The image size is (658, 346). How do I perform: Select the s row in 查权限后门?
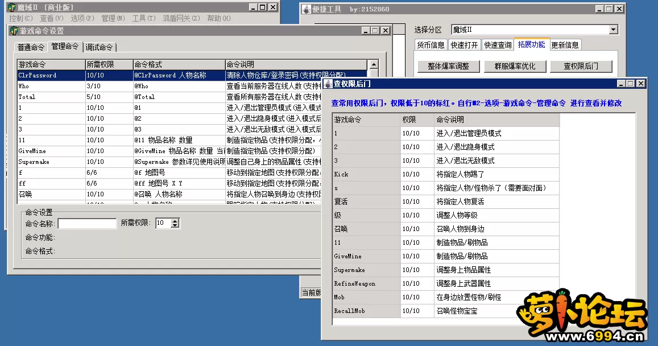click(x=446, y=188)
